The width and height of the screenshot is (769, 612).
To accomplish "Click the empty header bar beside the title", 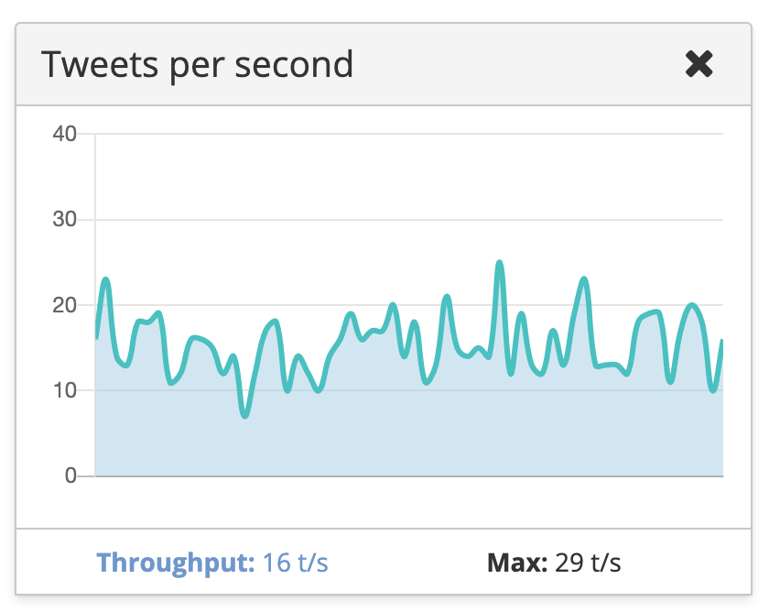I will point(513,65).
